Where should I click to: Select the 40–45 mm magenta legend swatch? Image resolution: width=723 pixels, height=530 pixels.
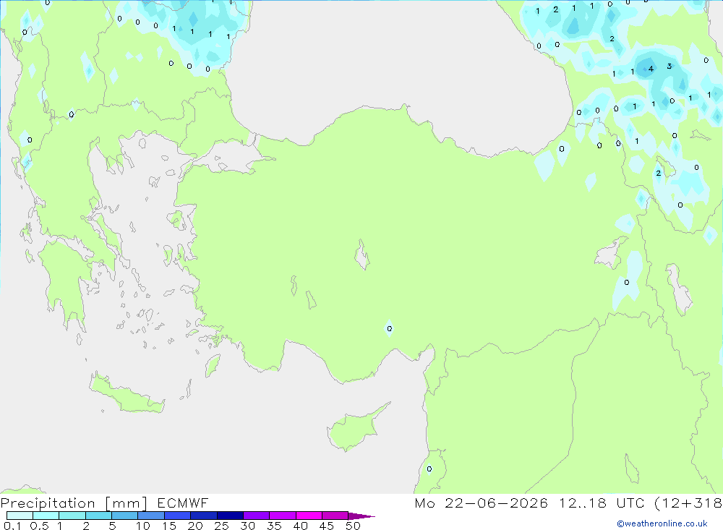tap(309, 516)
